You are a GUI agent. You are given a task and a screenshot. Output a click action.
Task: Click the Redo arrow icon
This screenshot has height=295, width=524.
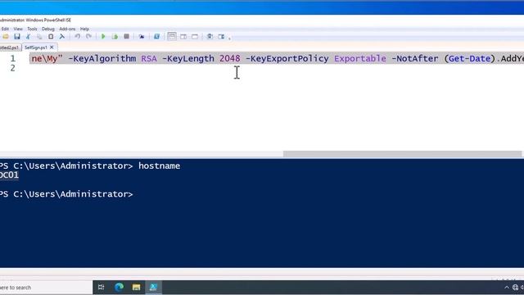(x=88, y=36)
